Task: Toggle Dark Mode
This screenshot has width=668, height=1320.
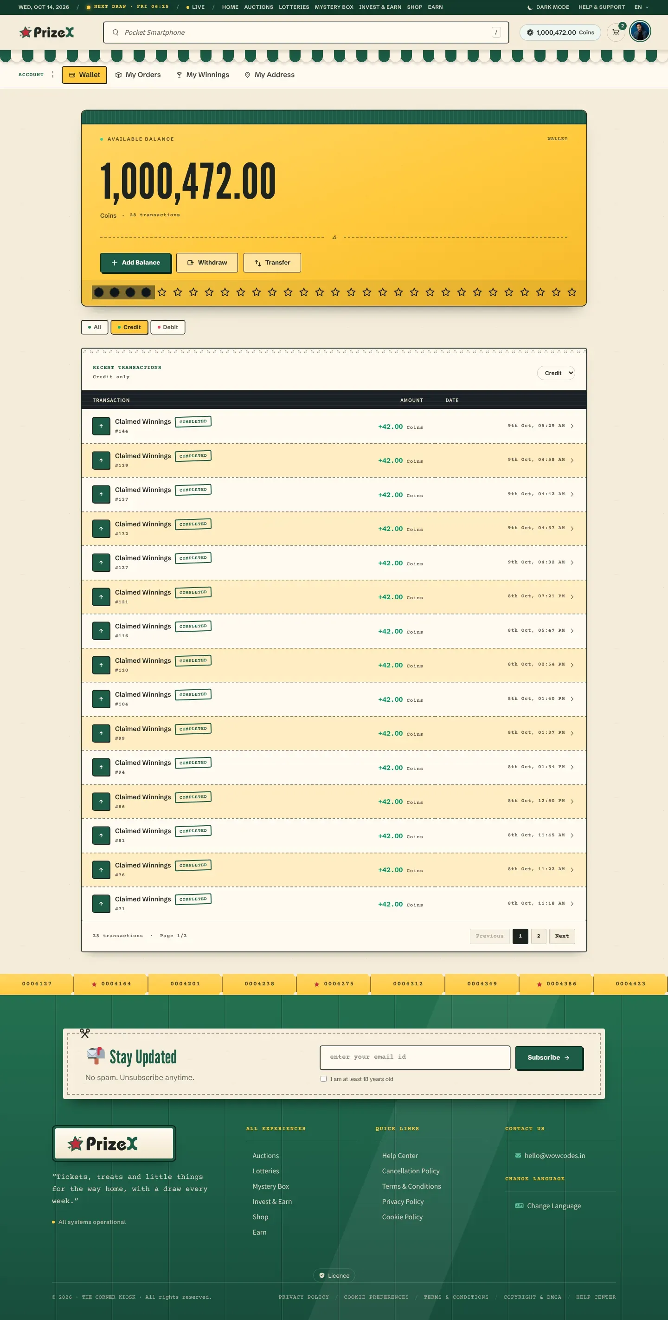Action: pos(547,7)
